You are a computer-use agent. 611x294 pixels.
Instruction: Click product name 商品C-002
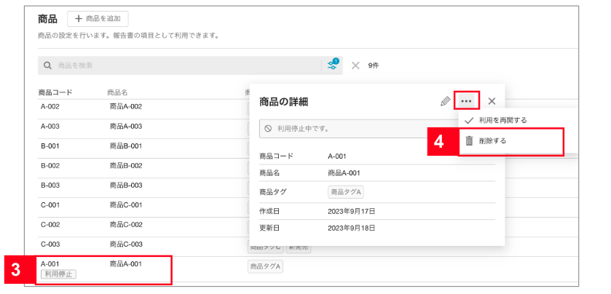[x=126, y=225]
